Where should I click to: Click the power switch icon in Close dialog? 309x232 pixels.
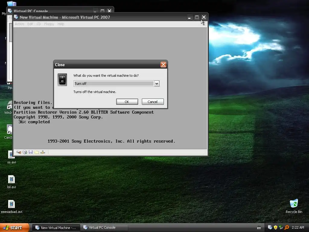(62, 80)
